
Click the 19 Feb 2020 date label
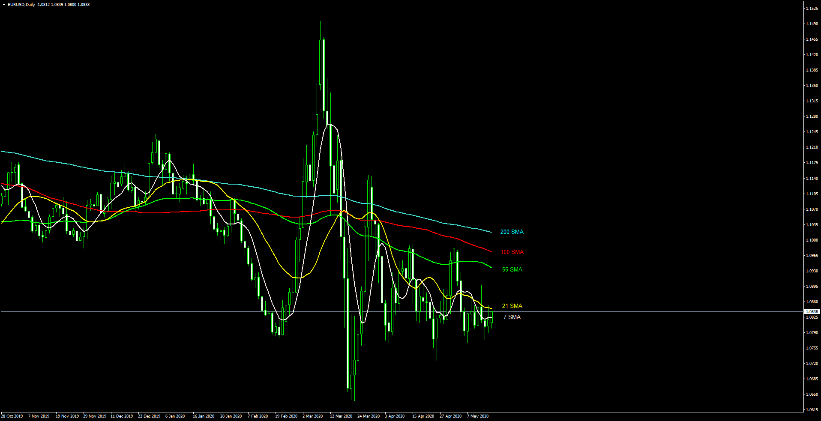(286, 416)
